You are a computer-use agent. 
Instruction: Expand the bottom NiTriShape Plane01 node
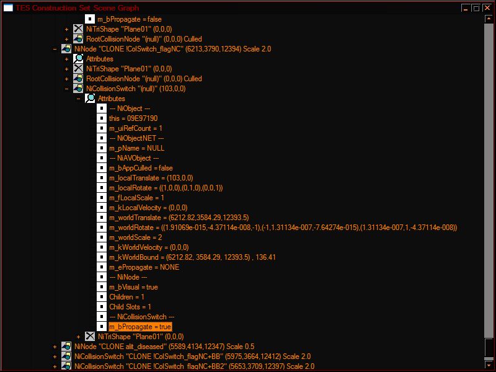point(78,337)
